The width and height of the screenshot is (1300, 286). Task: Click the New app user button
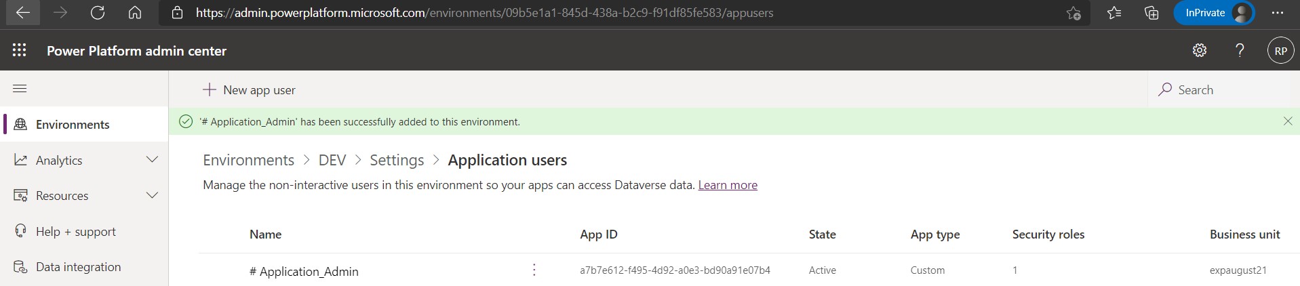(x=250, y=90)
